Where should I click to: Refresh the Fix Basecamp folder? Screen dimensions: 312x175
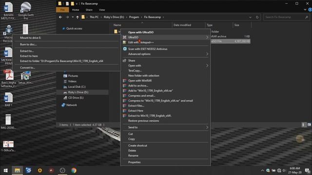257,17
